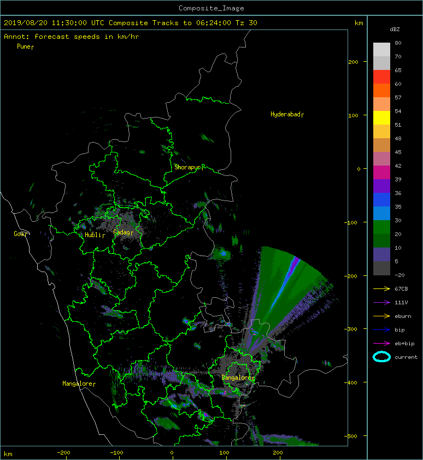
Task: Click the orange 60 dBZ color swatch
Action: (381, 91)
